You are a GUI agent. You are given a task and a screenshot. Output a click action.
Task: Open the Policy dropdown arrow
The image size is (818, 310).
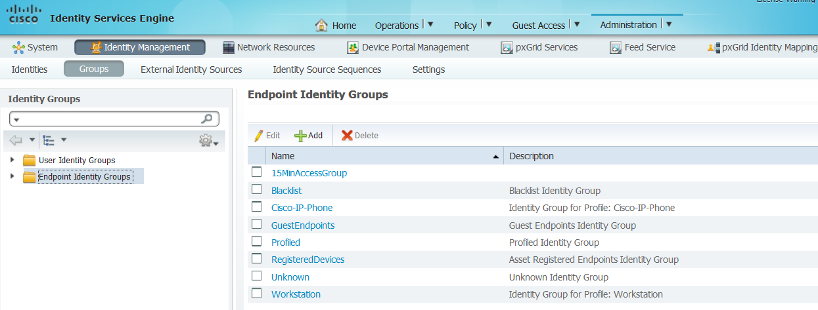[489, 25]
